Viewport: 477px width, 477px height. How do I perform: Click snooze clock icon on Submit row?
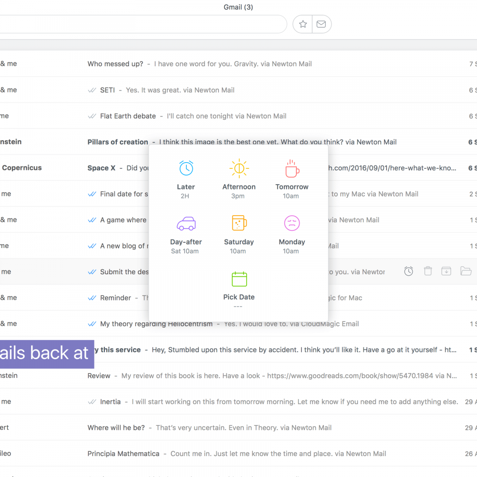point(409,271)
